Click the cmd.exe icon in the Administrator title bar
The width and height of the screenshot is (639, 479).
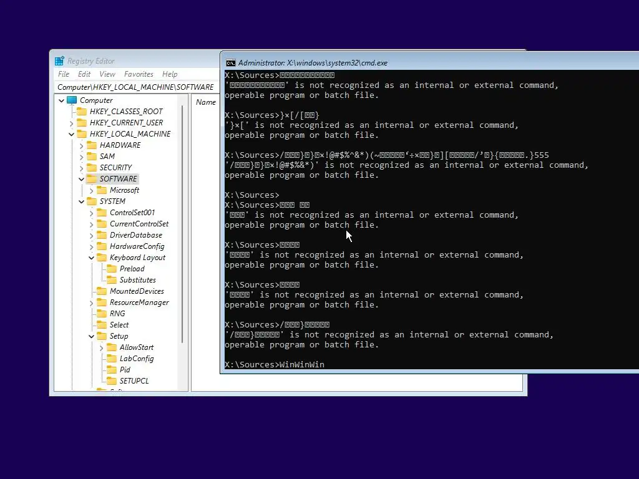[231, 63]
